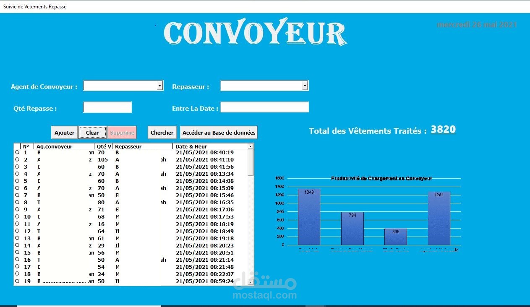This screenshot has width=530, height=307.
Task: Click quantity 29 in row 14
Action: tap(101, 246)
